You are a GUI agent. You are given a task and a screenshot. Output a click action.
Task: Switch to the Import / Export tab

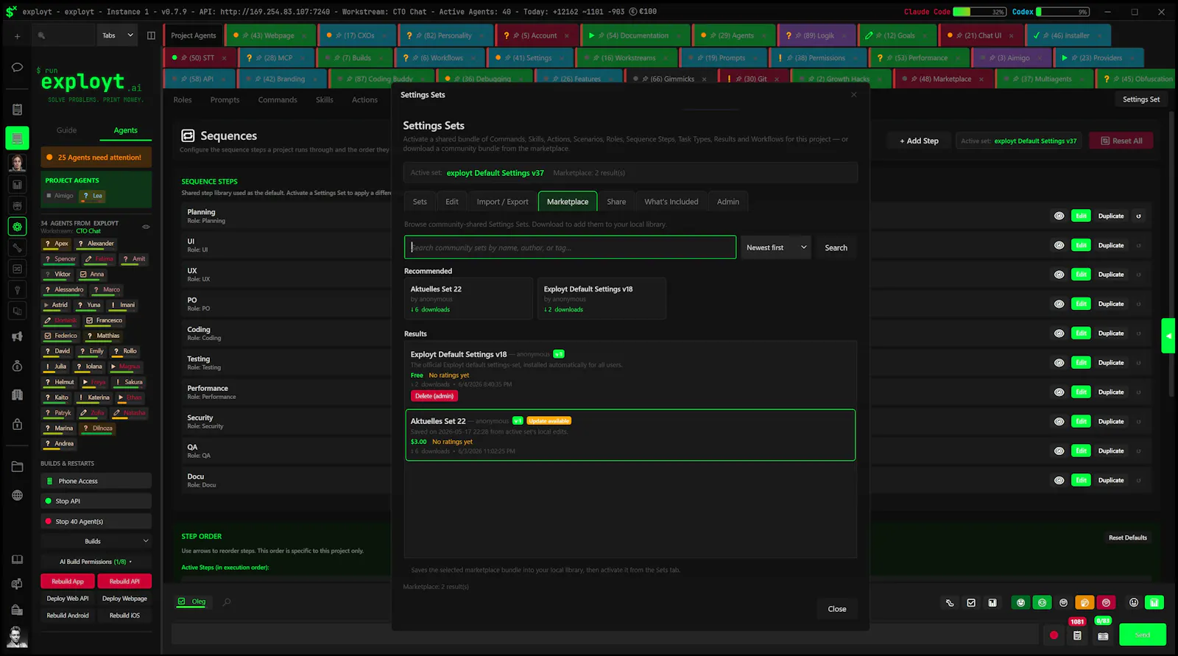502,202
